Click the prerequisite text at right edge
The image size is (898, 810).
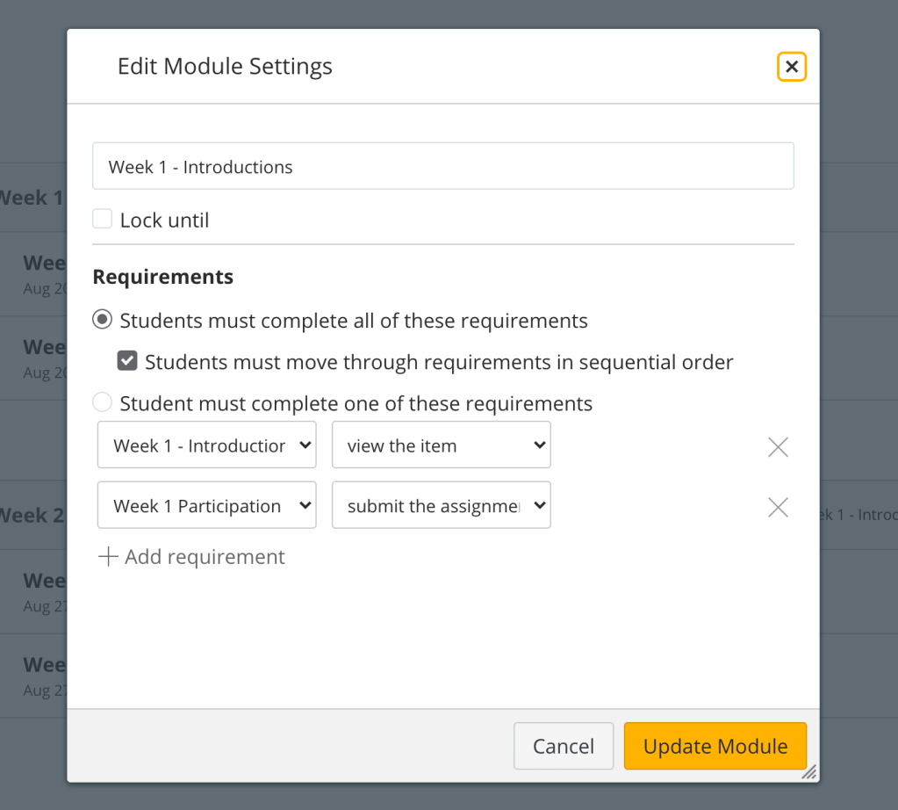[x=858, y=514]
